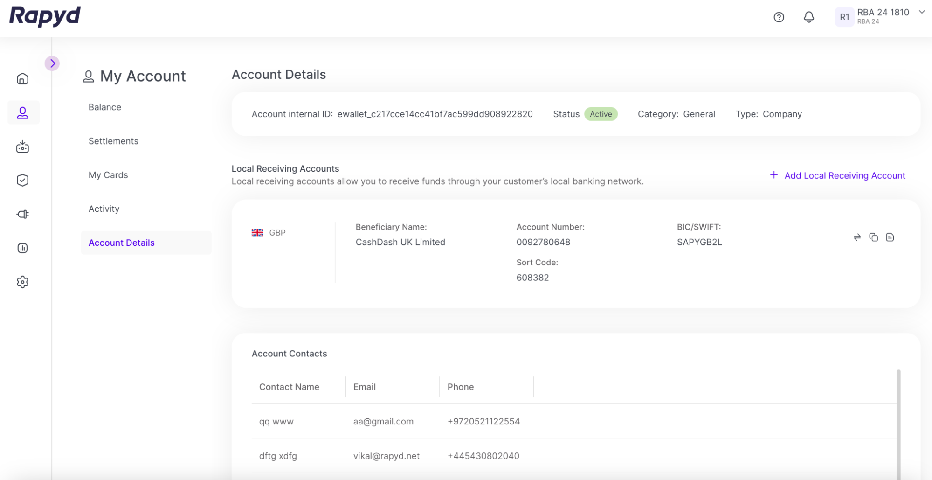Open the shield checkmark sidebar icon
The image size is (932, 480).
click(22, 181)
